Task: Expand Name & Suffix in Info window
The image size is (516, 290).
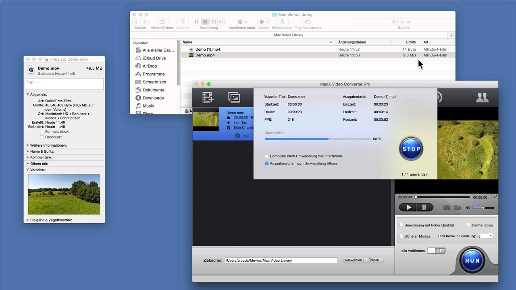Action: 28,151
